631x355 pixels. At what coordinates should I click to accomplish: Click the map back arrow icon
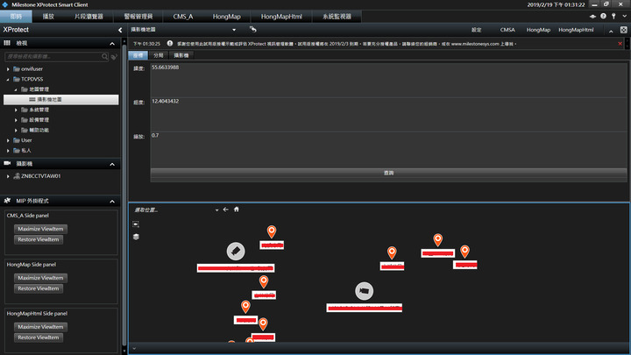pyautogui.click(x=225, y=209)
